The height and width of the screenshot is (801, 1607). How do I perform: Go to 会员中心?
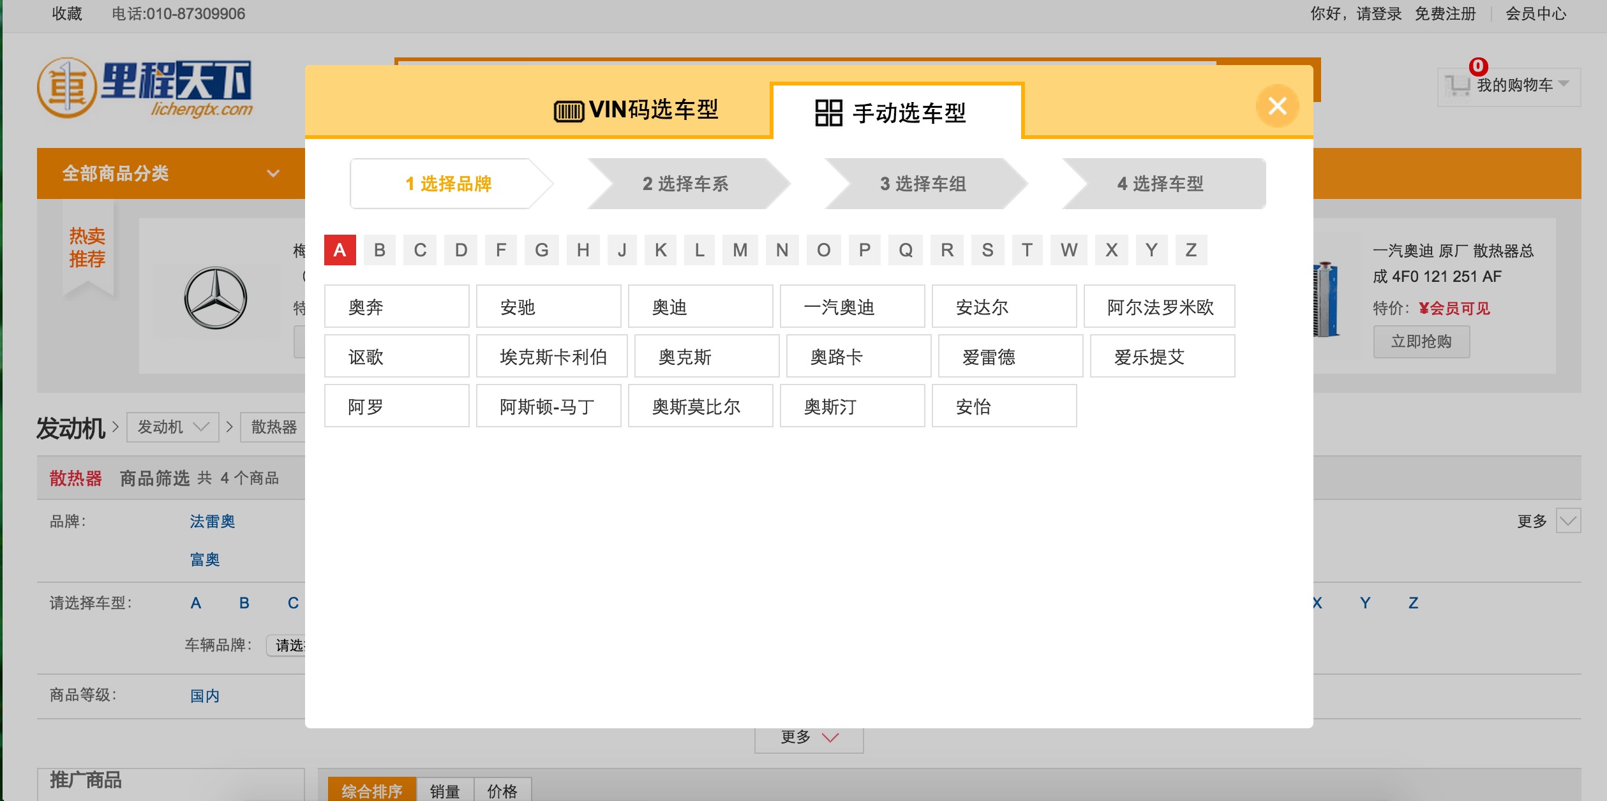pyautogui.click(x=1536, y=13)
